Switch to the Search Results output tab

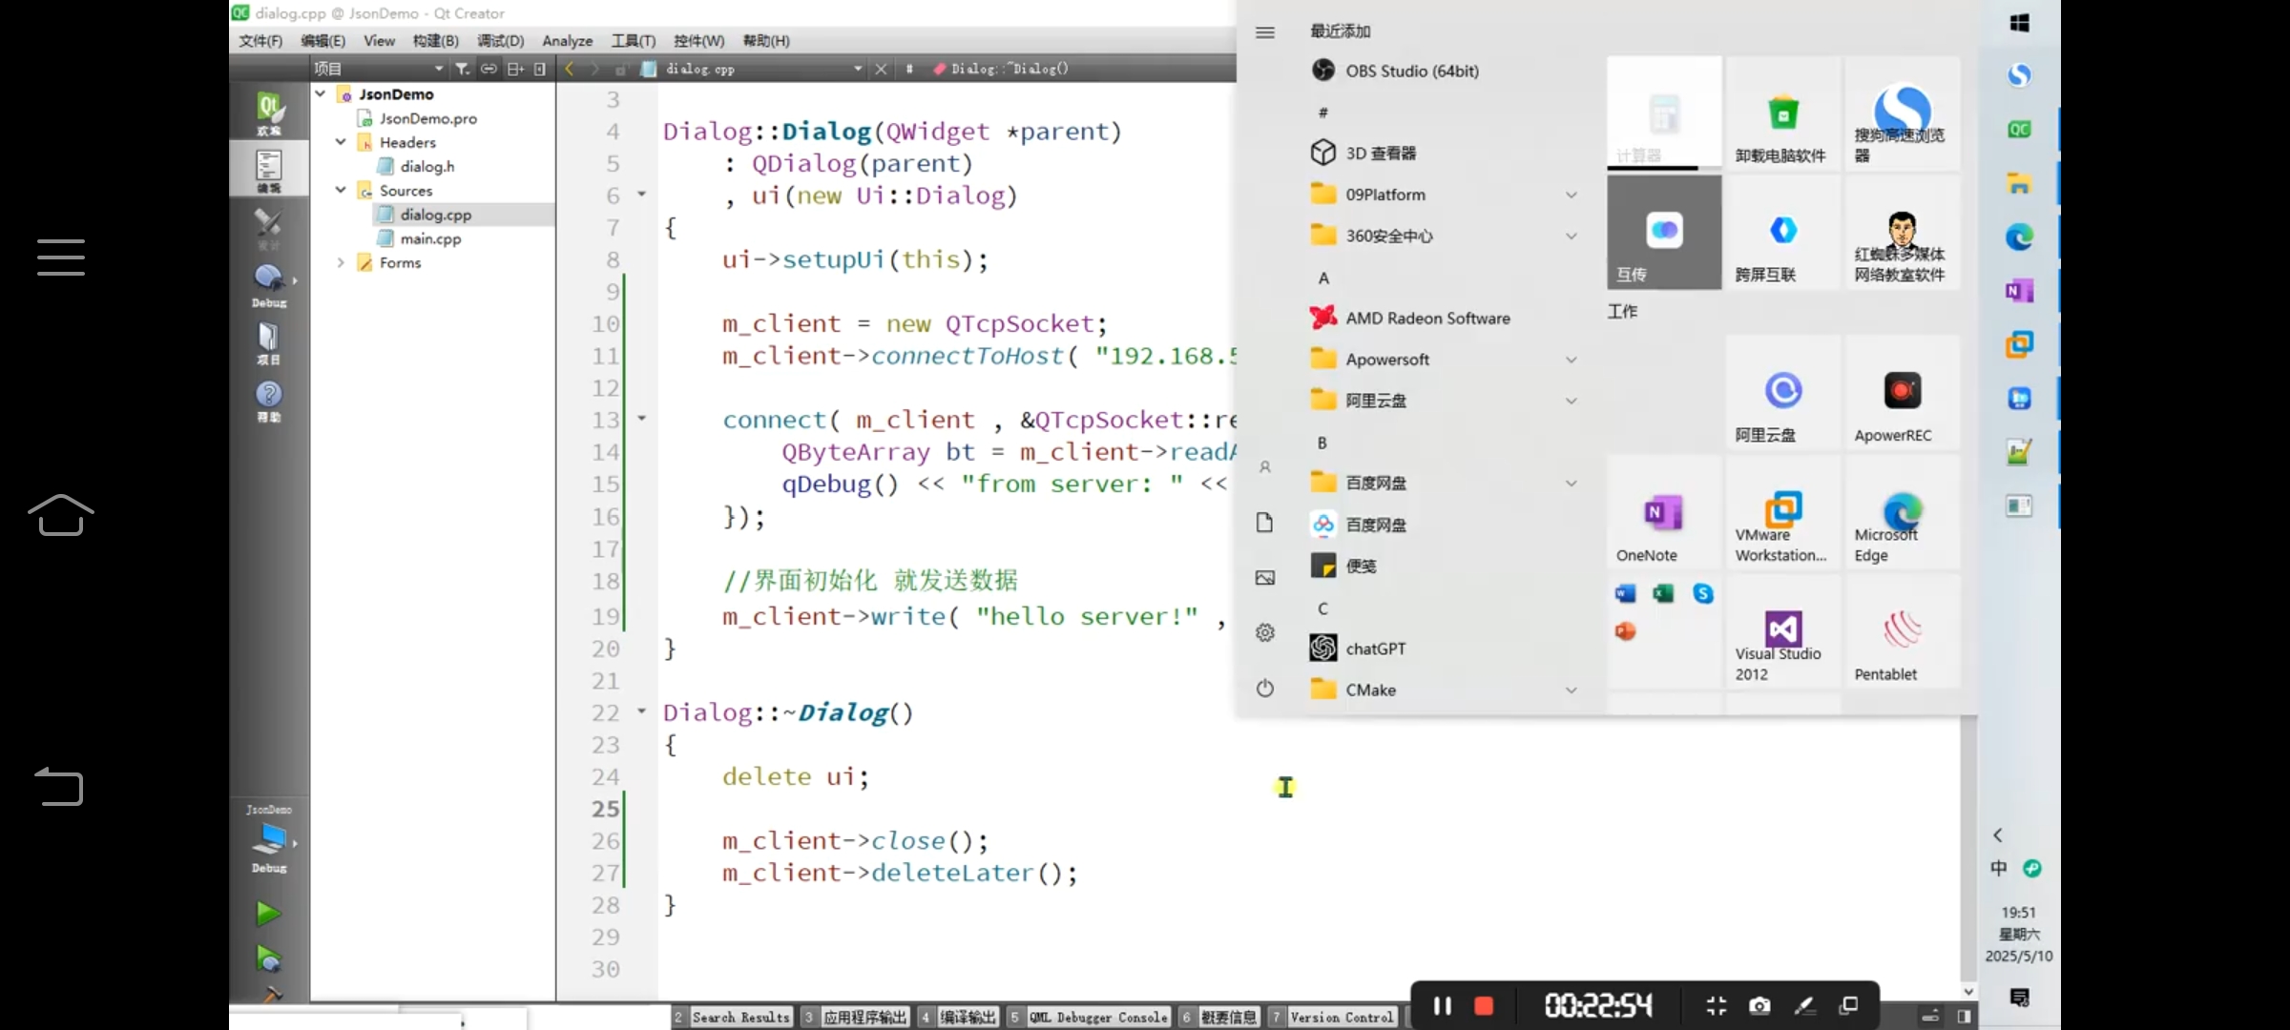(739, 1018)
